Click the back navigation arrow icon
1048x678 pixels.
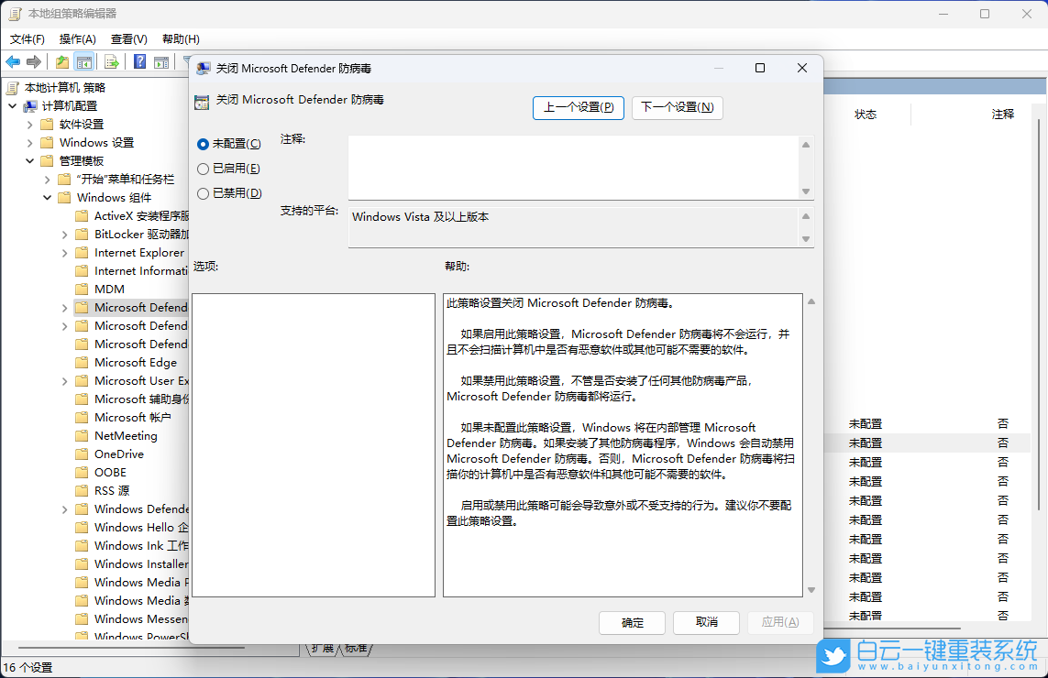click(12, 61)
